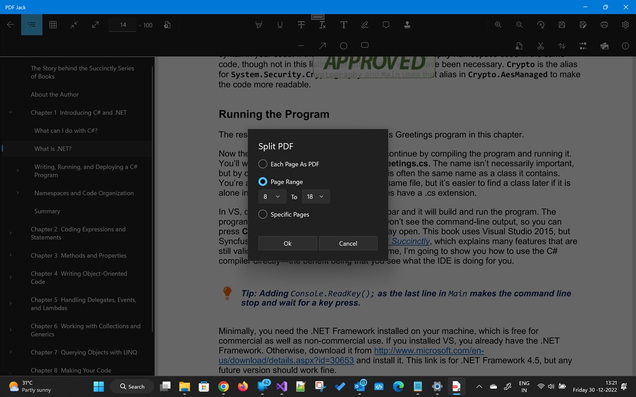
Task: Select the Stamp tool
Action: pyautogui.click(x=407, y=24)
